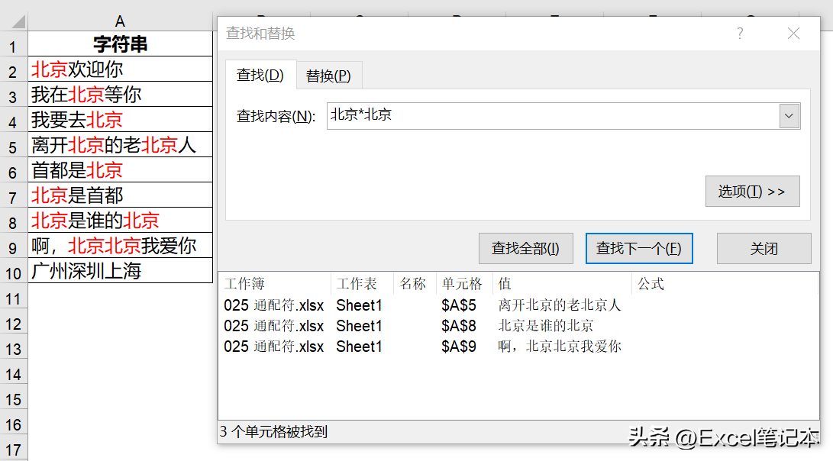This screenshot has width=833, height=461.
Task: Select cell containing 广州深圳上海
Action: pos(120,270)
